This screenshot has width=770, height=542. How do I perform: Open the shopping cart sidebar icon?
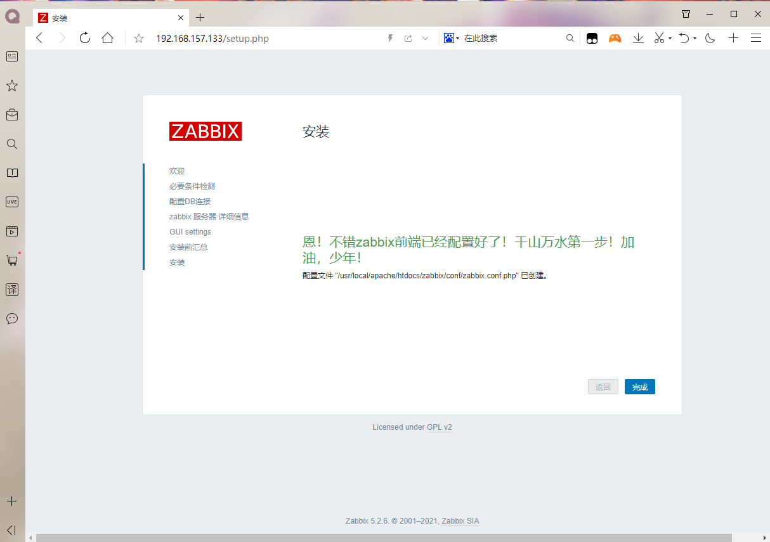(x=12, y=260)
